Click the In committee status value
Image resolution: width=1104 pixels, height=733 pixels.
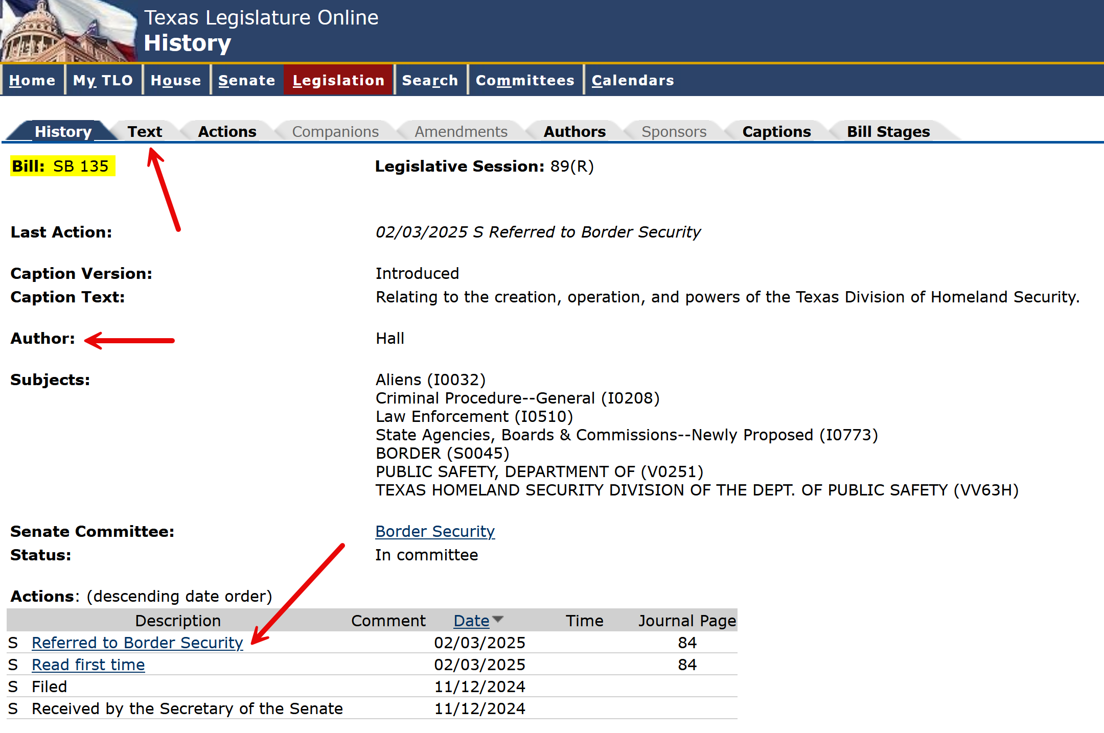coord(426,555)
